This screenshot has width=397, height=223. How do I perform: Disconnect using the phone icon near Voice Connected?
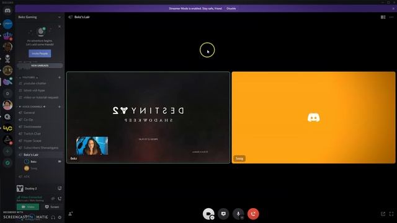point(60,198)
